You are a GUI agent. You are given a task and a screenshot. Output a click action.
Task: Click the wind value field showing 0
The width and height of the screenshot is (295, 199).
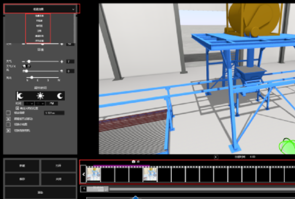(70, 71)
